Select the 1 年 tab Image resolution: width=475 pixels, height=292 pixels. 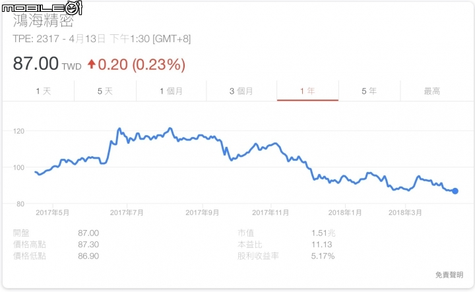click(307, 91)
